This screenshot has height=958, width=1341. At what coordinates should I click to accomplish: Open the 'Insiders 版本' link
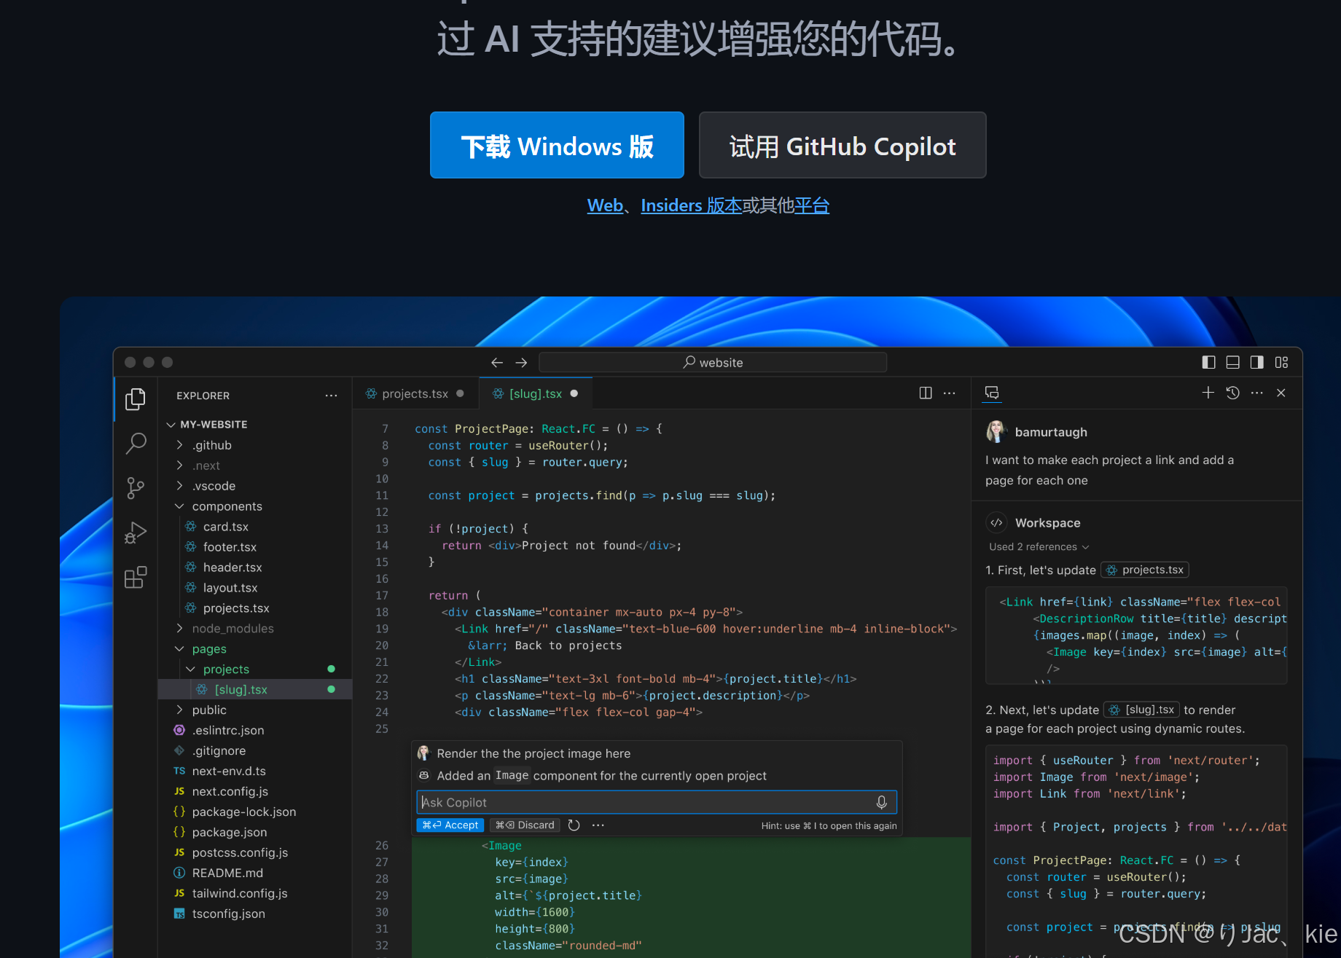tap(692, 205)
